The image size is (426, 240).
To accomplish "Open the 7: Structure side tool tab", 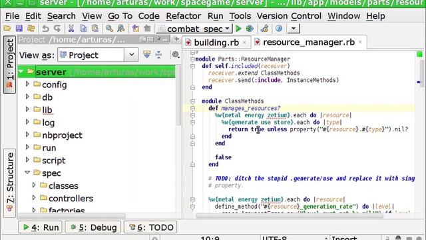I will pyautogui.click(x=9, y=183).
